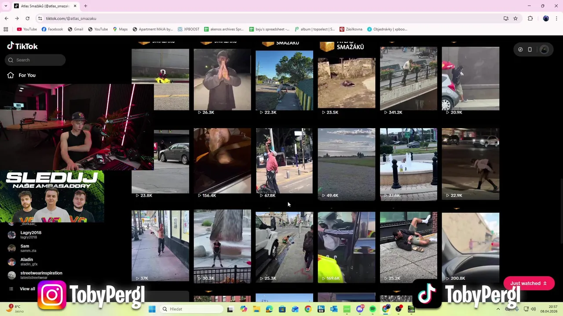This screenshot has height=316, width=563.
Task: Open Microsoft Store from the taskbar
Action: (x=282, y=309)
